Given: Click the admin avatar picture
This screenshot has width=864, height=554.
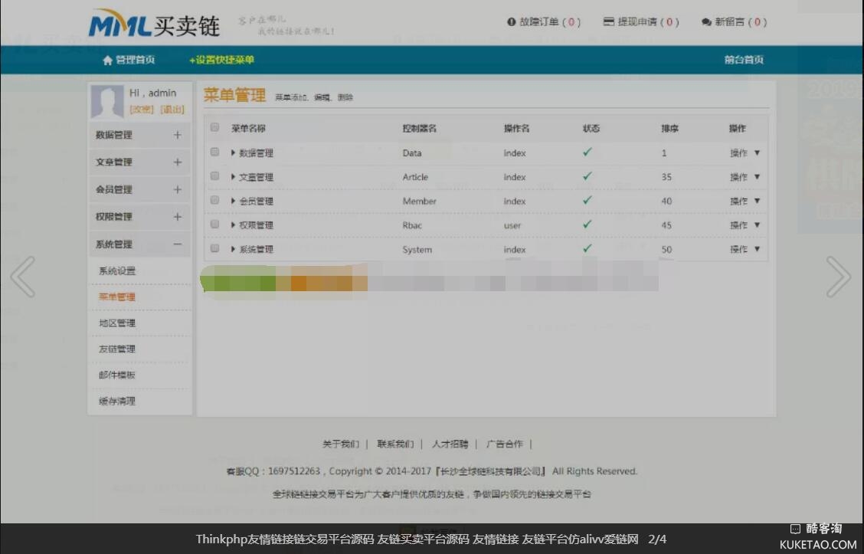Looking at the screenshot, I should (x=107, y=101).
